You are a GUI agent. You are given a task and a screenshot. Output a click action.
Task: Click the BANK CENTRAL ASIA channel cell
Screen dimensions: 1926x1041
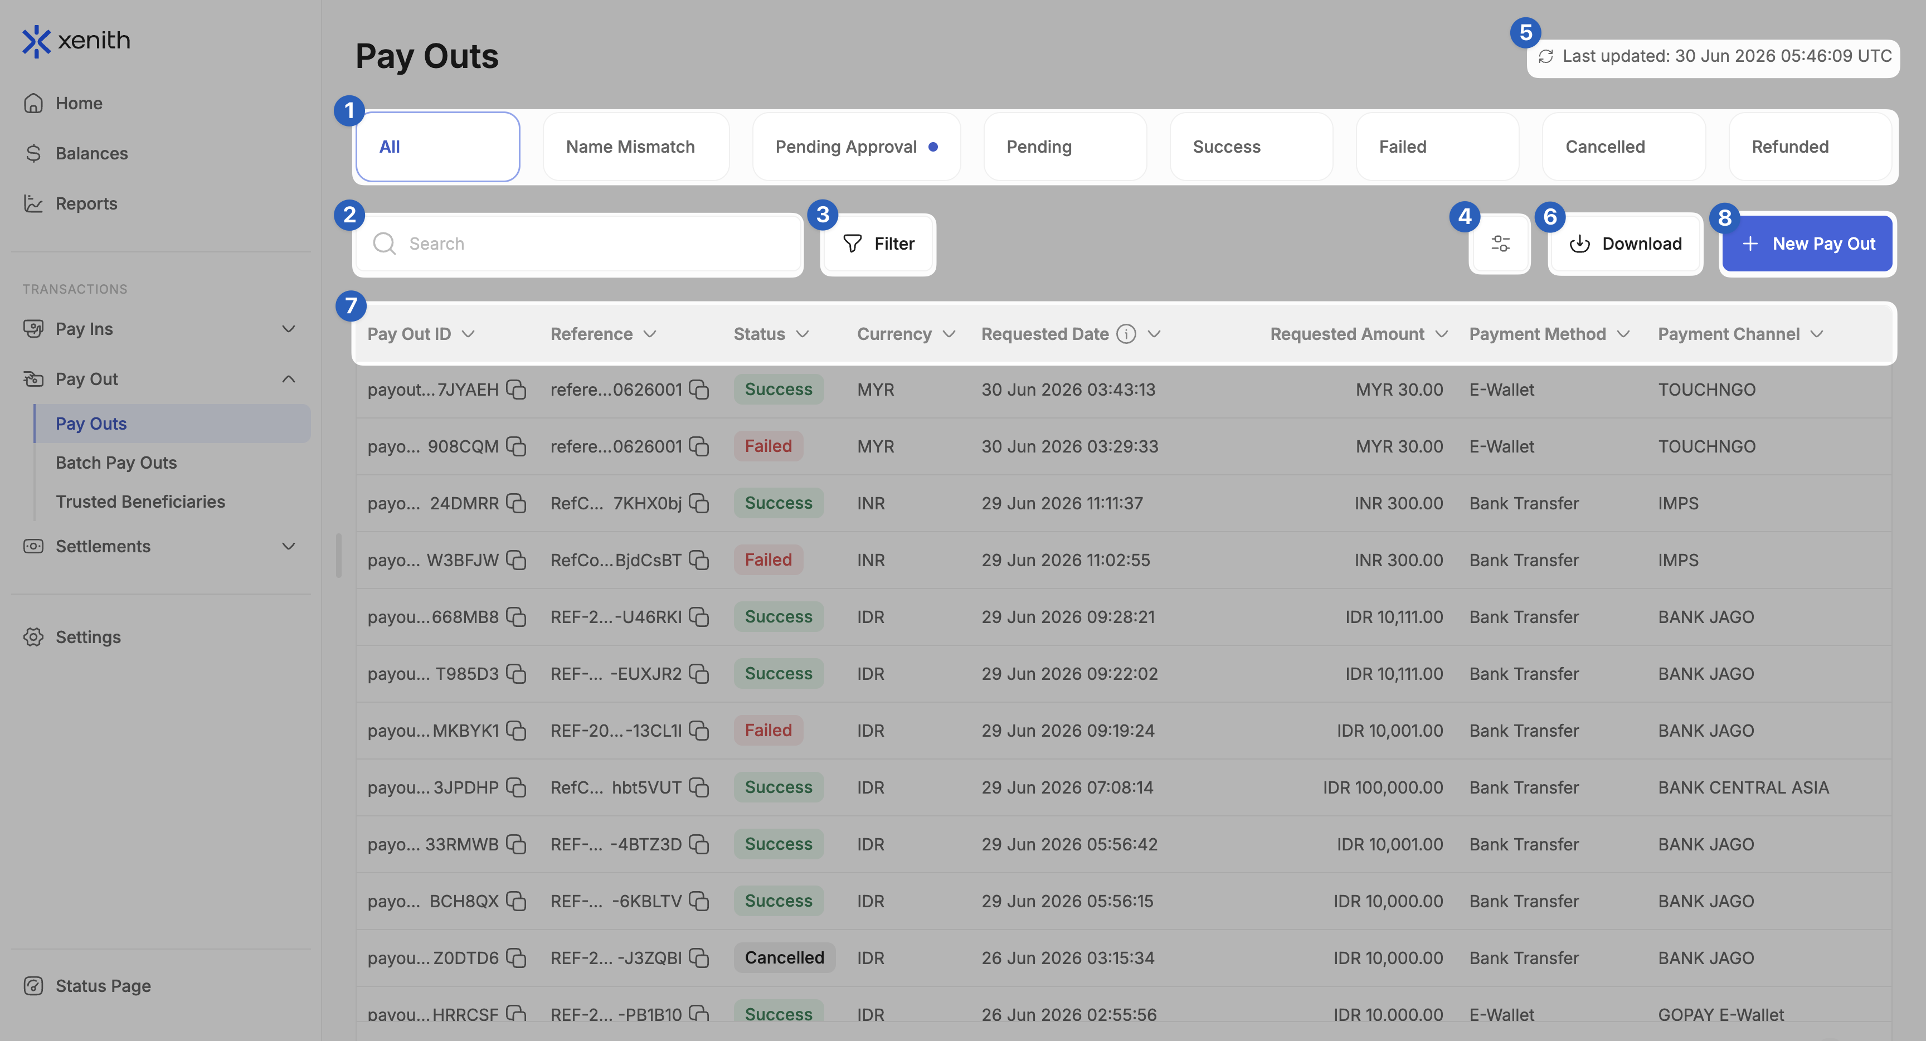click(1744, 787)
